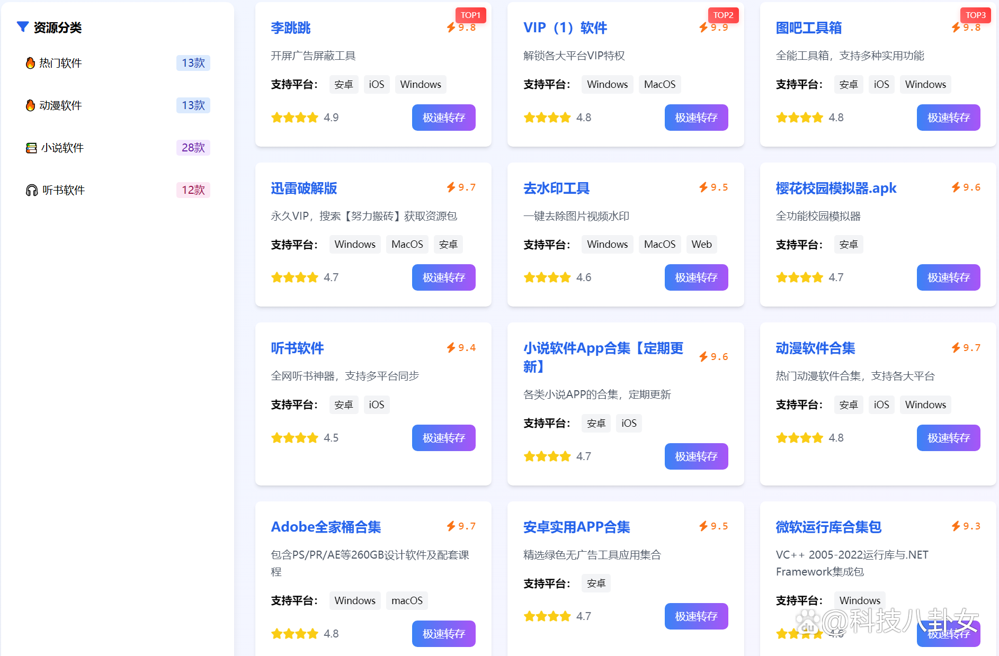Open the 李跳跳 resource page
This screenshot has width=999, height=656.
point(290,28)
